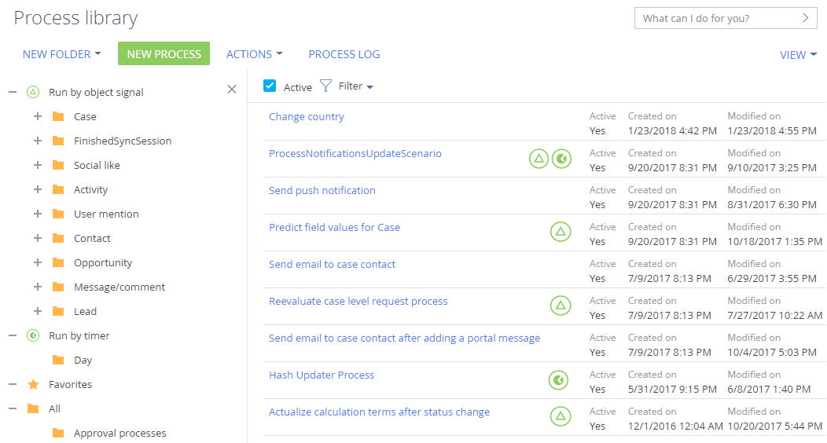Open Send push notification process
Image resolution: width=827 pixels, height=443 pixels.
(322, 190)
